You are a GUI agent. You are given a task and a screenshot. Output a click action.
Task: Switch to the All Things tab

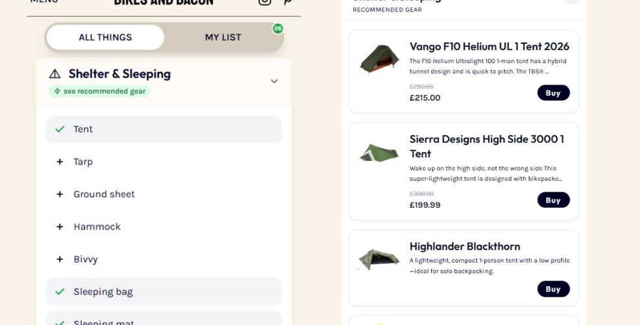tap(105, 37)
